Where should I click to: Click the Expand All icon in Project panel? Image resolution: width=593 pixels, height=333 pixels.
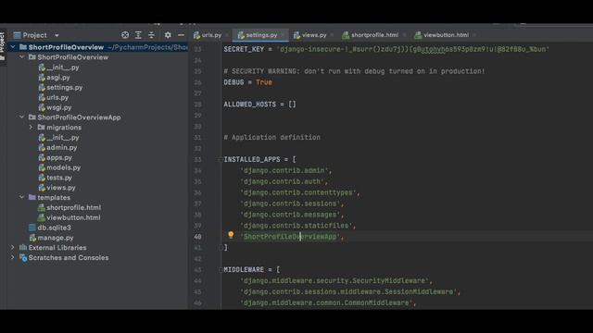[x=138, y=35]
